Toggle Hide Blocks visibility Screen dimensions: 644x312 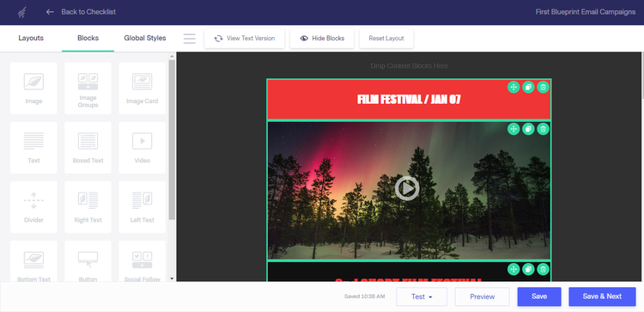[x=322, y=38]
